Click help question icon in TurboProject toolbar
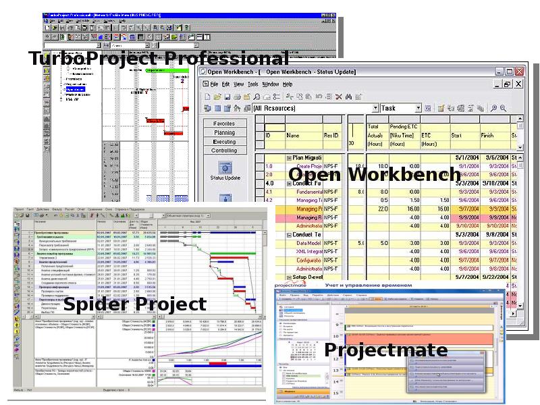The image size is (540, 405). point(187,28)
